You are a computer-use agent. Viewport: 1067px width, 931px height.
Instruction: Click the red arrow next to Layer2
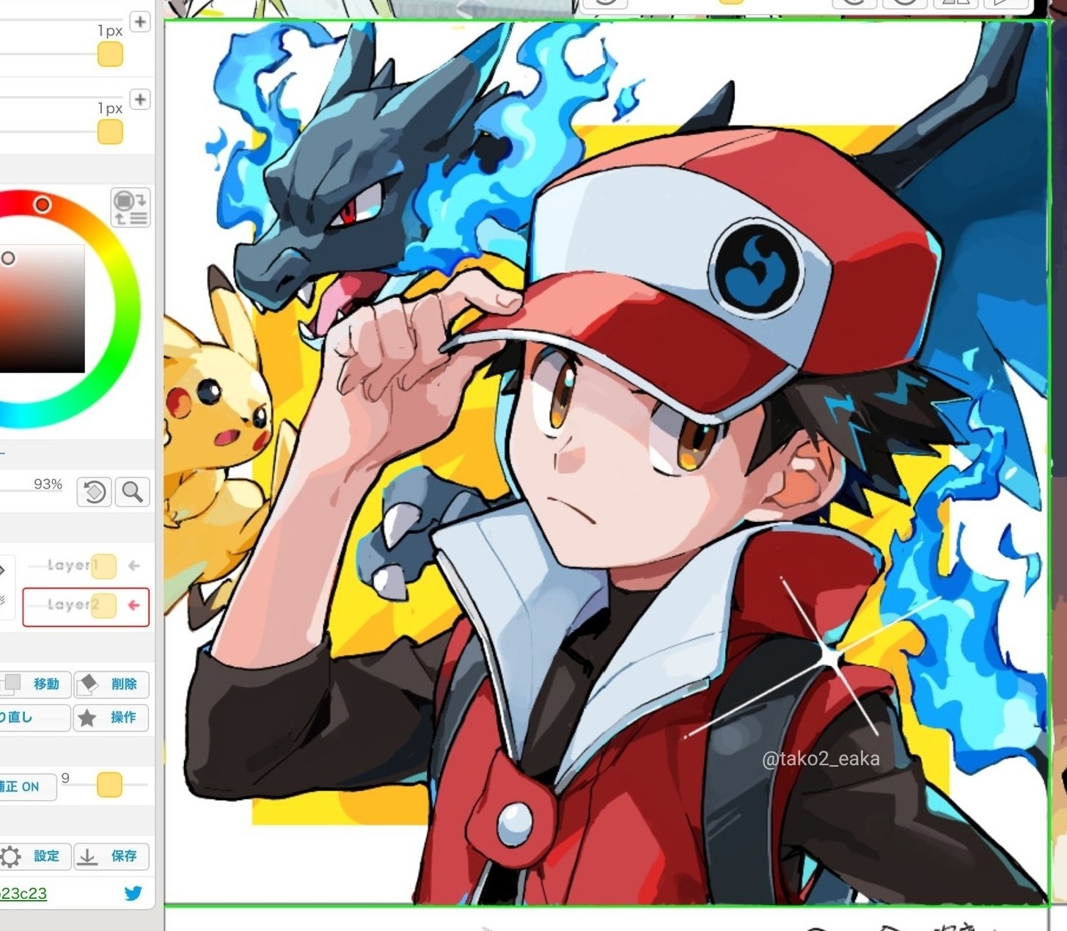[134, 605]
